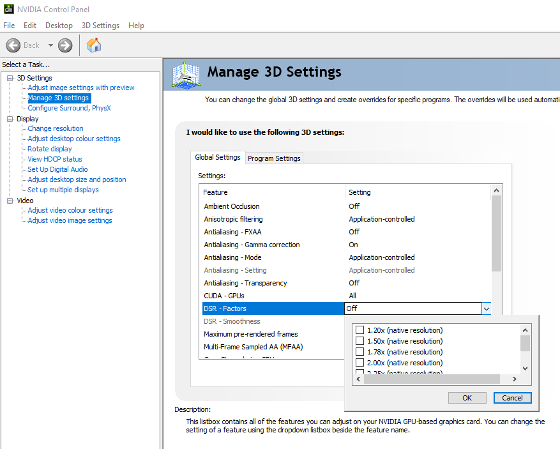The width and height of the screenshot is (560, 449).
Task: Select the Global Settings tab
Action: pyautogui.click(x=218, y=157)
